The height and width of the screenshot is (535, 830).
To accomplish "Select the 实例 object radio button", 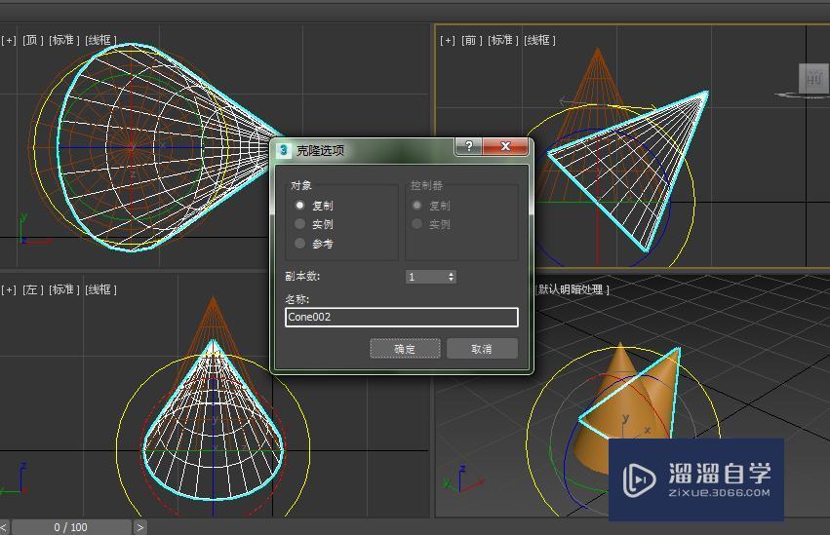I will [x=300, y=224].
